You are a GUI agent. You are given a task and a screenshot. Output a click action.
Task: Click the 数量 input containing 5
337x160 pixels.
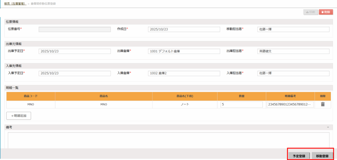[242, 104]
